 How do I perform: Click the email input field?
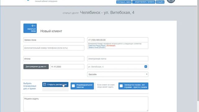click(118, 59)
